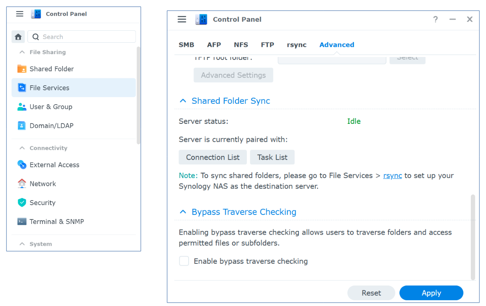
Task: Open the Security shield icon
Action: pyautogui.click(x=22, y=203)
